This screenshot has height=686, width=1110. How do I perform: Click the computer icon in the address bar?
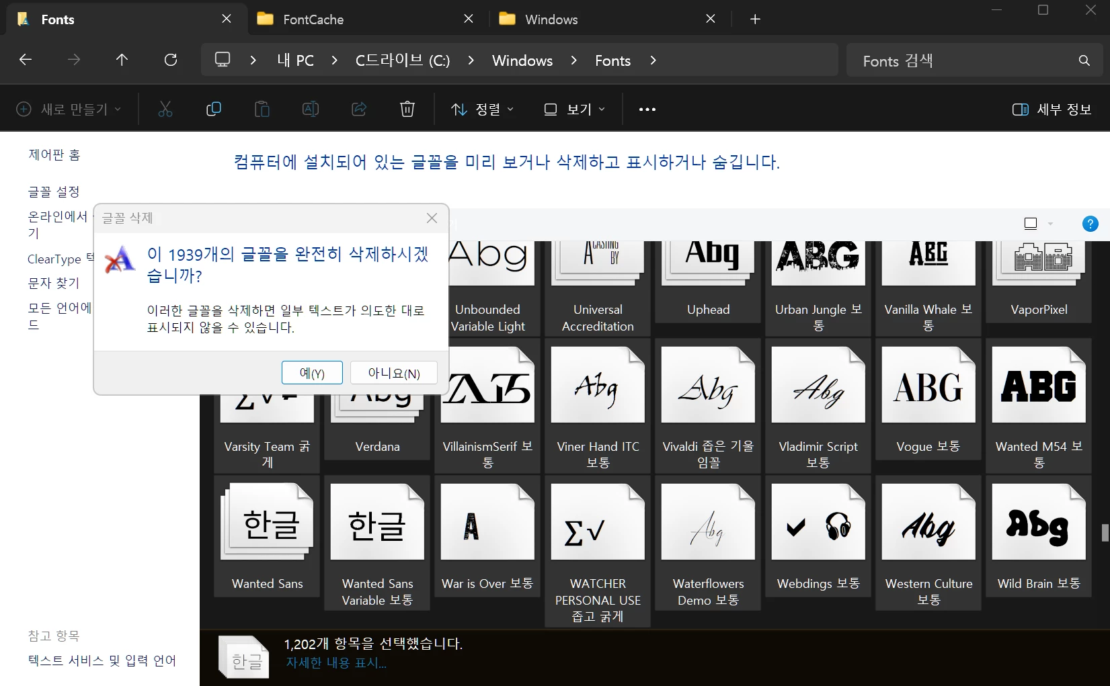pos(223,60)
